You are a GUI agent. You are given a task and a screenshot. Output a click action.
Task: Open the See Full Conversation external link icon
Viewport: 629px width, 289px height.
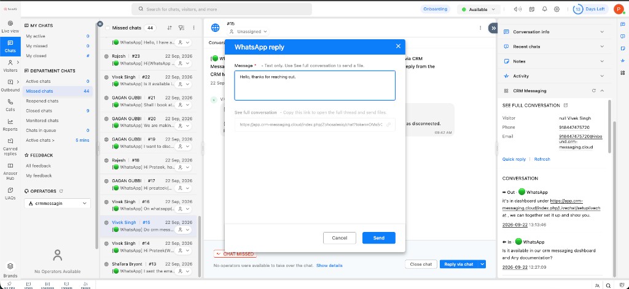[566, 106]
